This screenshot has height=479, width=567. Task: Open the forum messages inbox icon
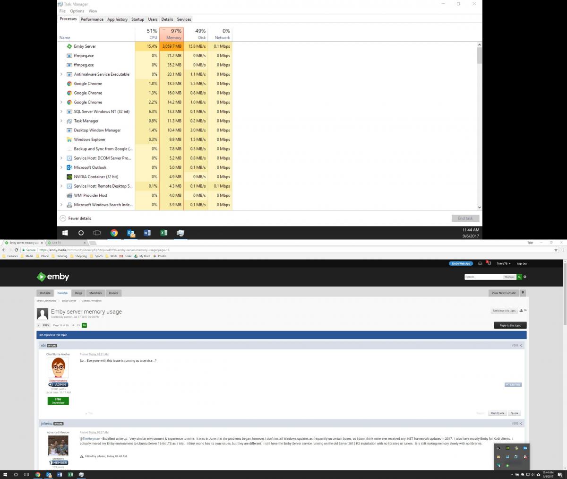[x=480, y=263]
